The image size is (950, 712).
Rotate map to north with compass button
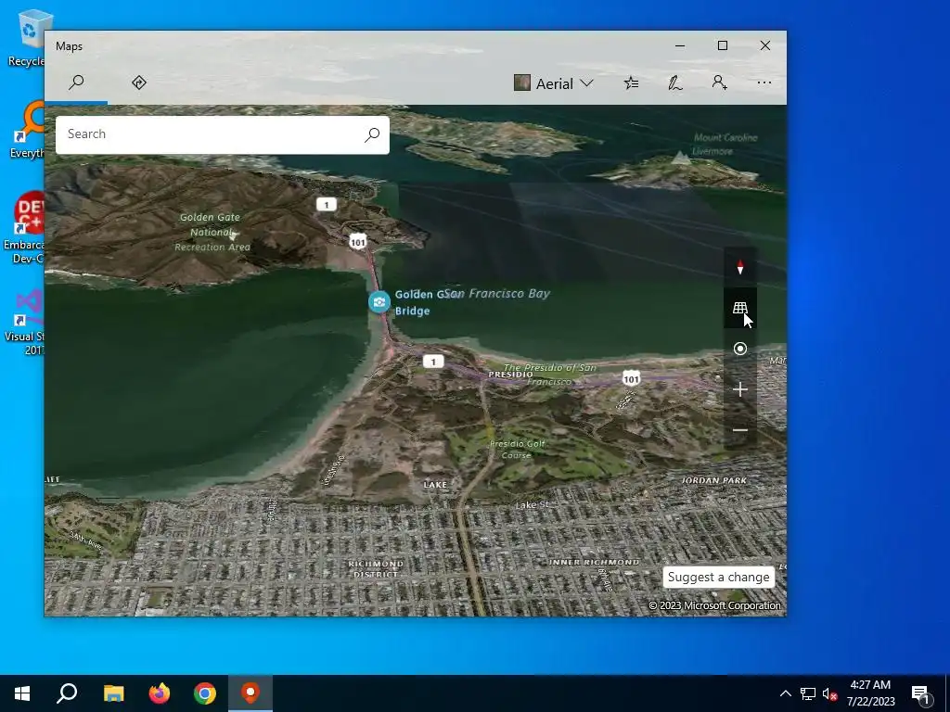point(739,267)
